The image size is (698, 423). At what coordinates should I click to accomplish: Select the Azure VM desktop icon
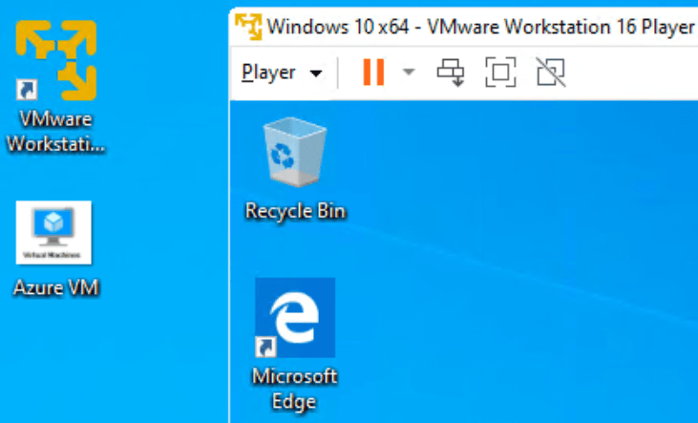53,232
